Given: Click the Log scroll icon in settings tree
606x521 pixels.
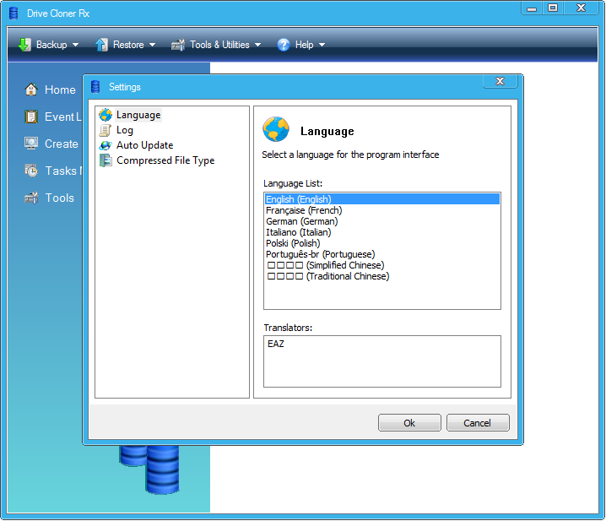Looking at the screenshot, I should coord(106,130).
